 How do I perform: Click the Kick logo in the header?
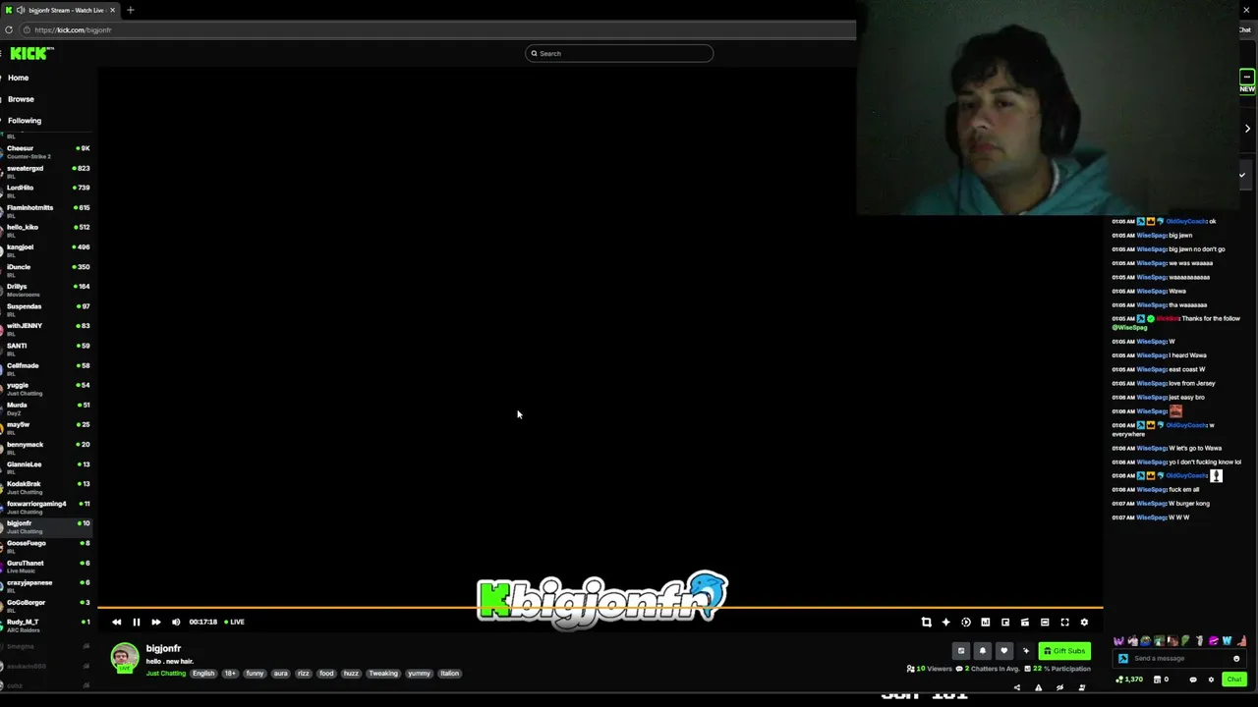point(30,53)
